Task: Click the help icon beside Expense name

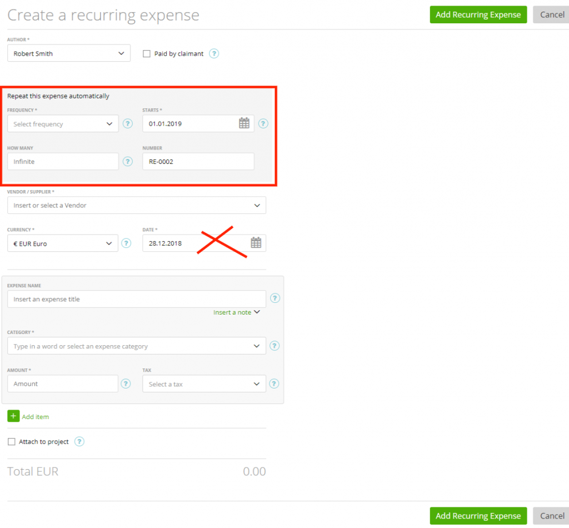Action: (x=275, y=298)
